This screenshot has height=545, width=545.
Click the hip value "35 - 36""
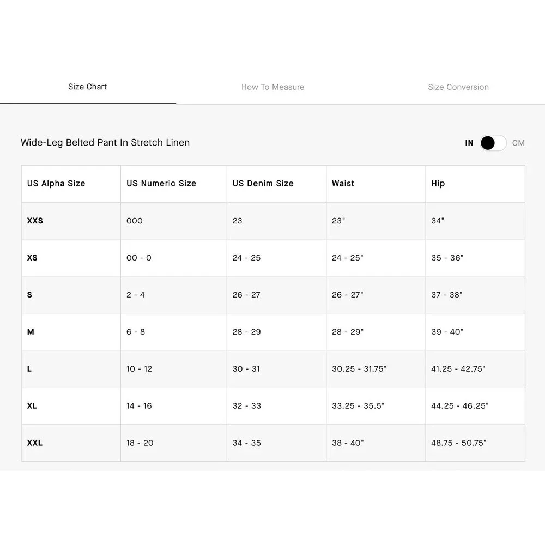pyautogui.click(x=447, y=258)
